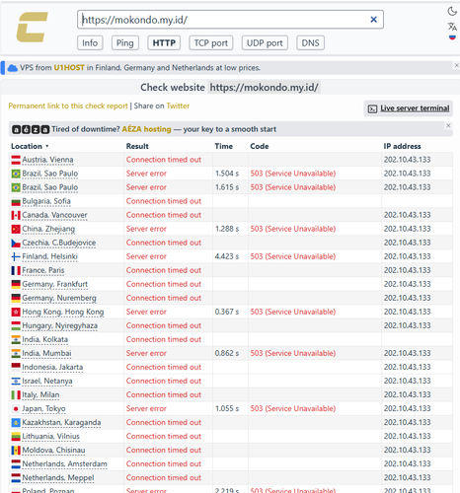This screenshot has height=493, width=460.
Task: Select the TCP port check tab
Action: [x=211, y=43]
